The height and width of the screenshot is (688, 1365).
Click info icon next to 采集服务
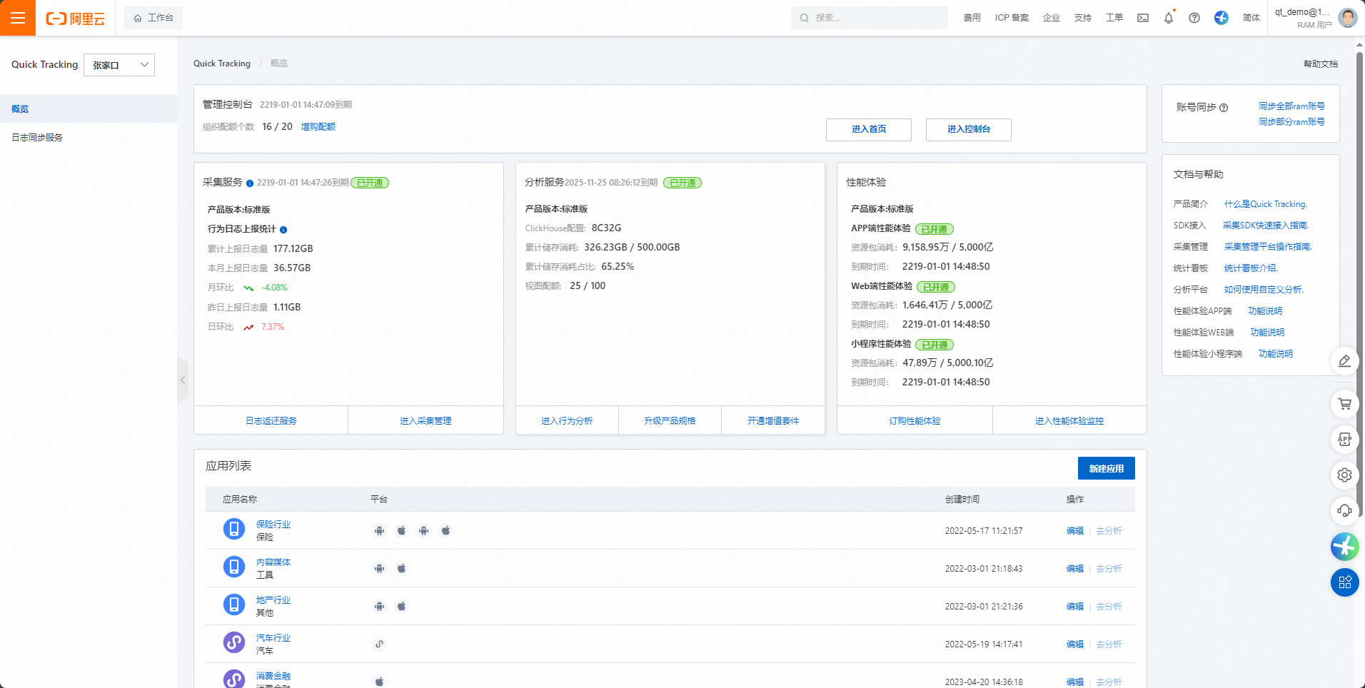(x=250, y=183)
